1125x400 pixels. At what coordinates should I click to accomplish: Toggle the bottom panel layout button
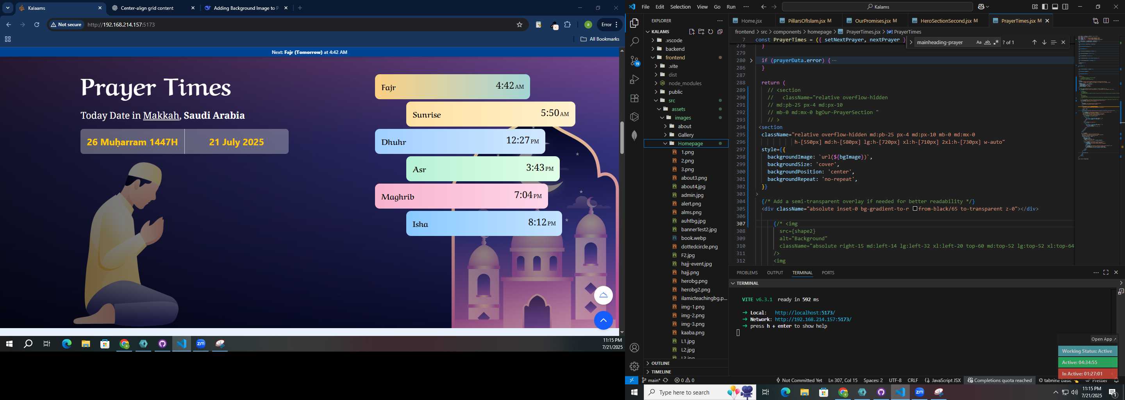[x=1055, y=7]
